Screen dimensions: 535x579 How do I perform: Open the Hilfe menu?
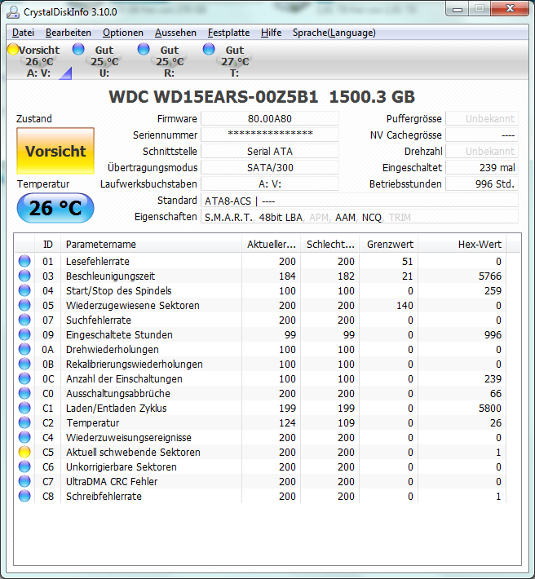[x=271, y=33]
